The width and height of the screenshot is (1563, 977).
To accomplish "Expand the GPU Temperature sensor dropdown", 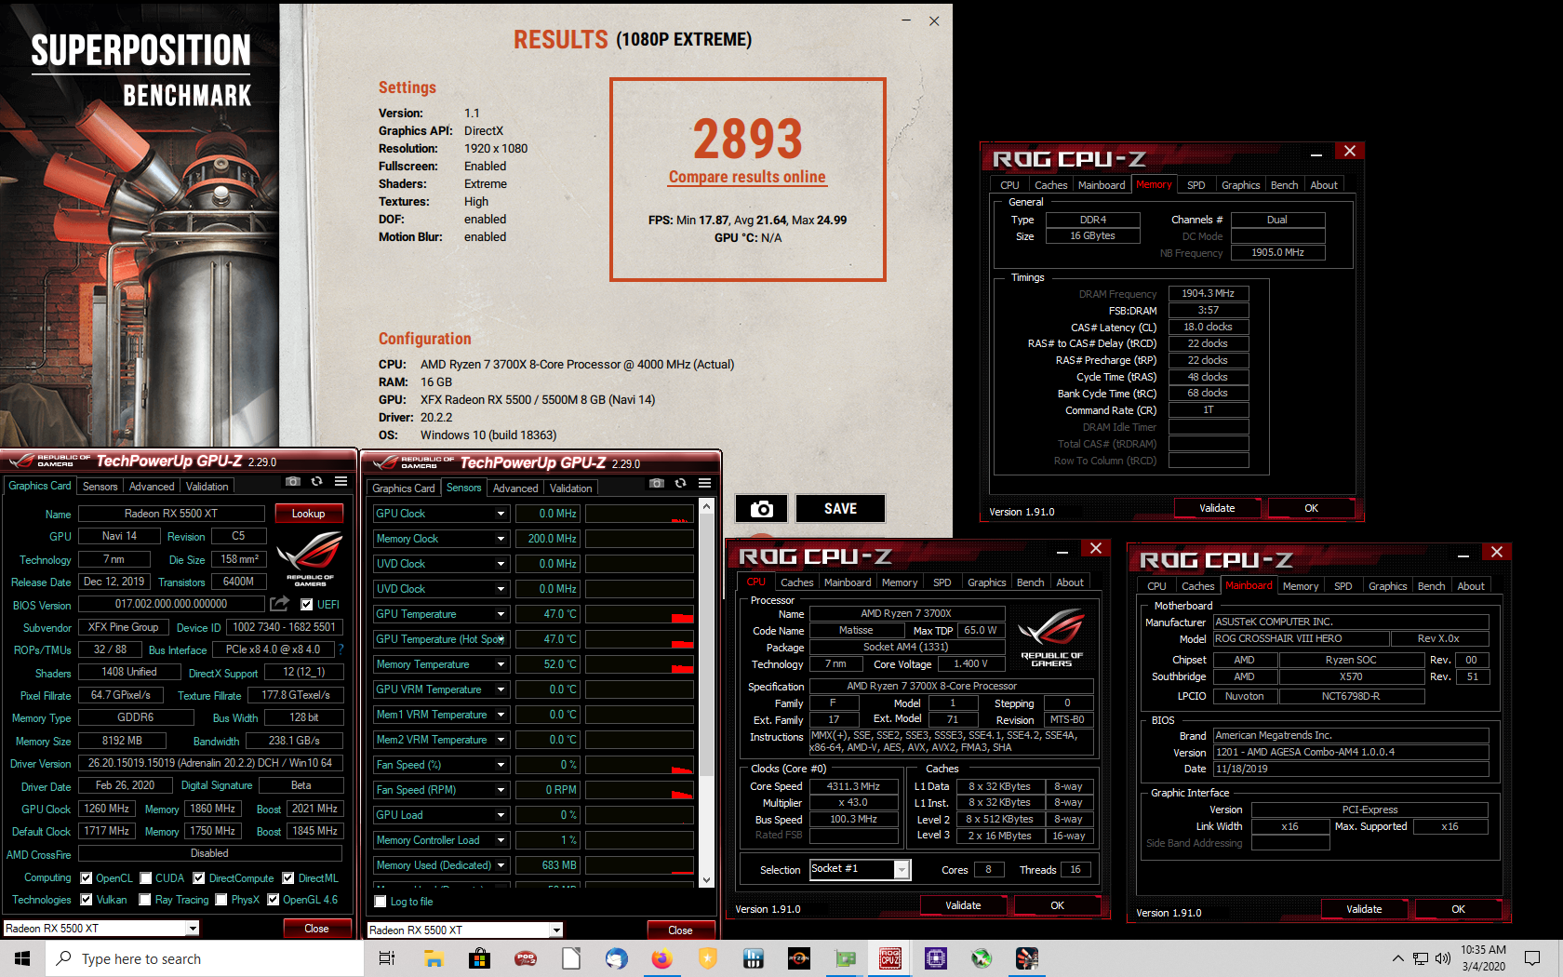I will 501,614.
